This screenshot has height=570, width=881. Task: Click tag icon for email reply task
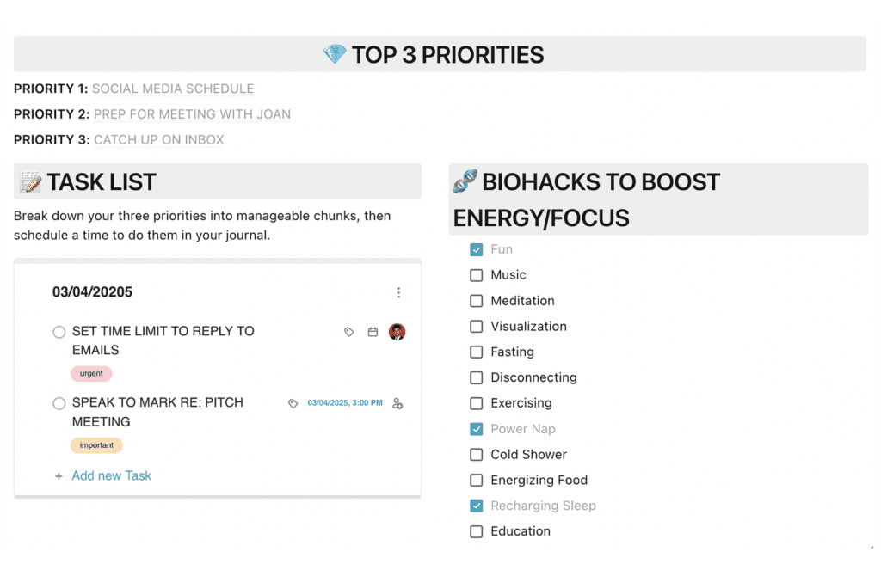pyautogui.click(x=349, y=332)
